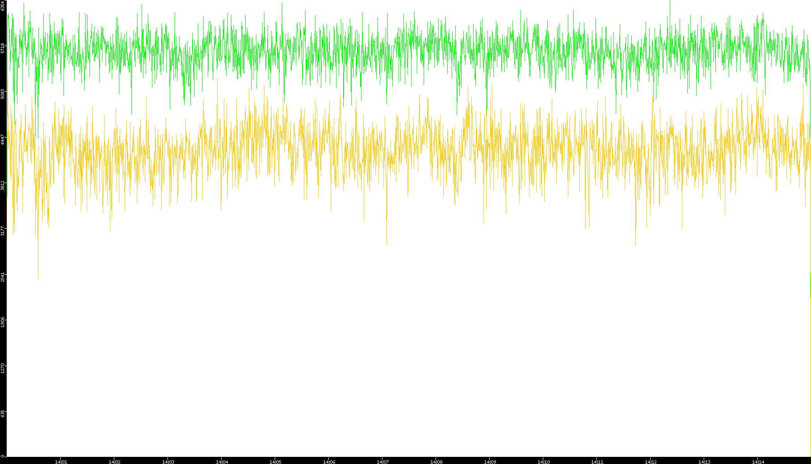The image size is (811, 464).
Task: Select the 5083 vertical axis label
Action: click(x=3, y=94)
